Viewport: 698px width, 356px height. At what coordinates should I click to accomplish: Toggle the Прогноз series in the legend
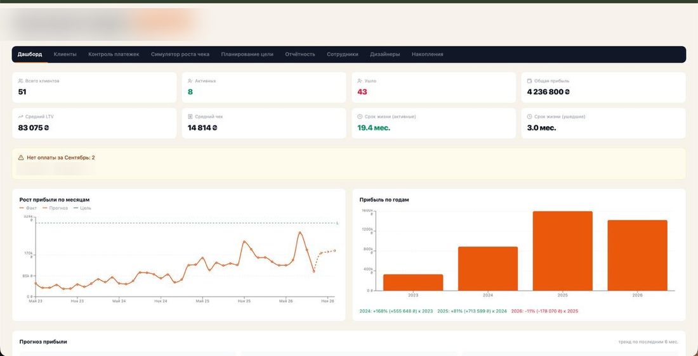pos(55,208)
